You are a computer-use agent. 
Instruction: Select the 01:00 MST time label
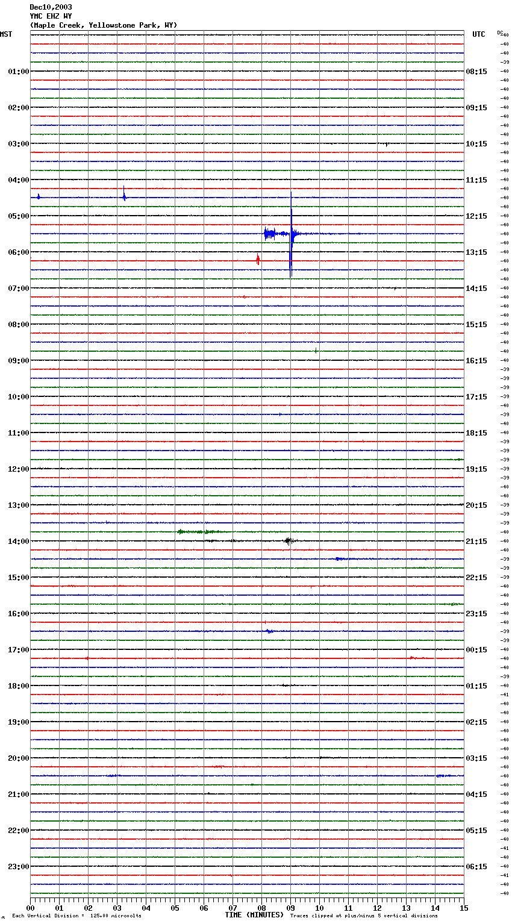tap(18, 72)
